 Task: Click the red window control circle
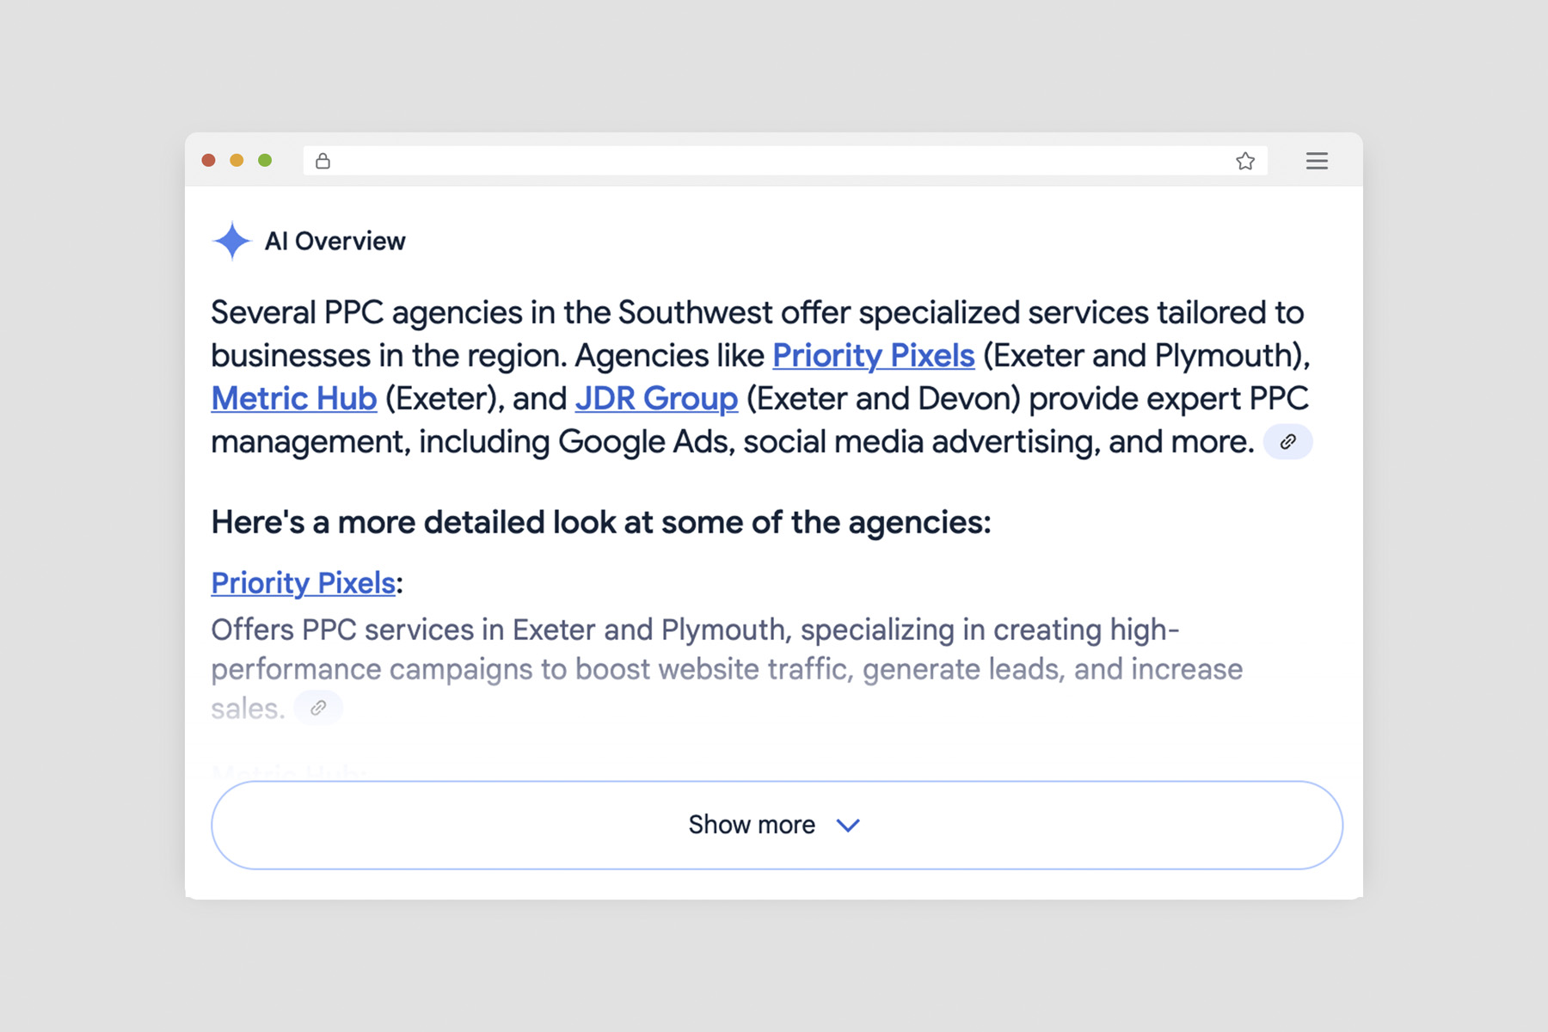209,160
